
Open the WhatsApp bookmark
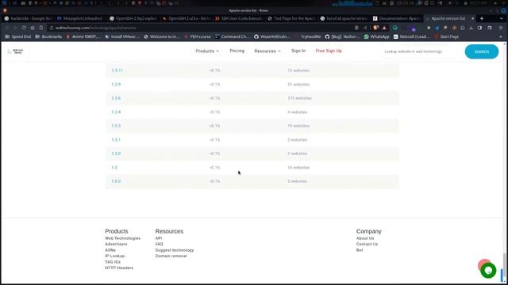coord(376,37)
